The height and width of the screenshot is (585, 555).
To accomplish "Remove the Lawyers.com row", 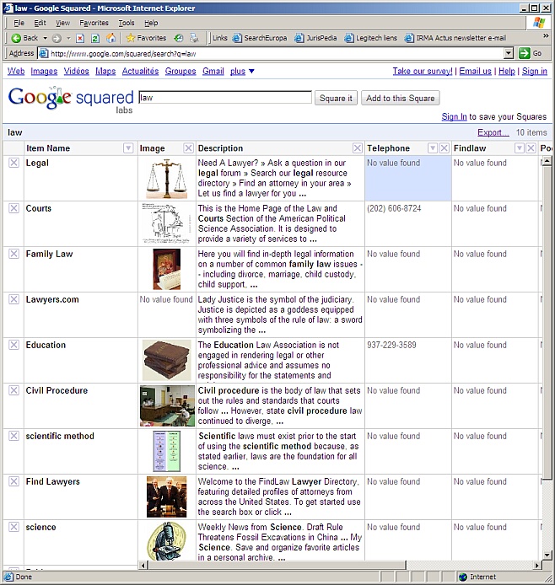I will pyautogui.click(x=13, y=299).
